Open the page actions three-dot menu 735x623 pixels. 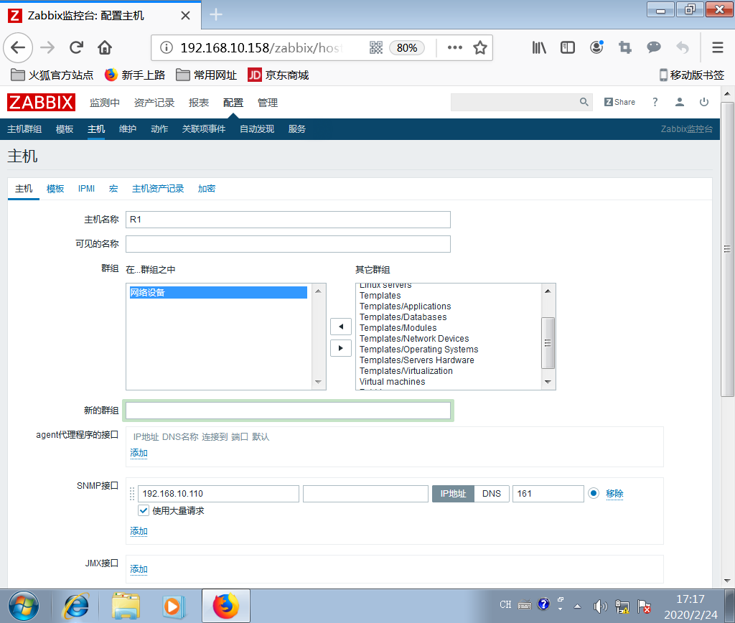(x=454, y=47)
